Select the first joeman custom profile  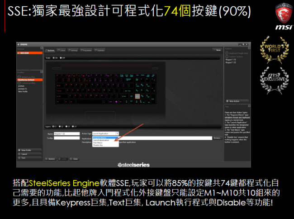coord(21,86)
